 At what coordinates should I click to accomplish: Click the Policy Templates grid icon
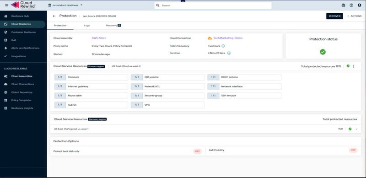tap(6, 100)
